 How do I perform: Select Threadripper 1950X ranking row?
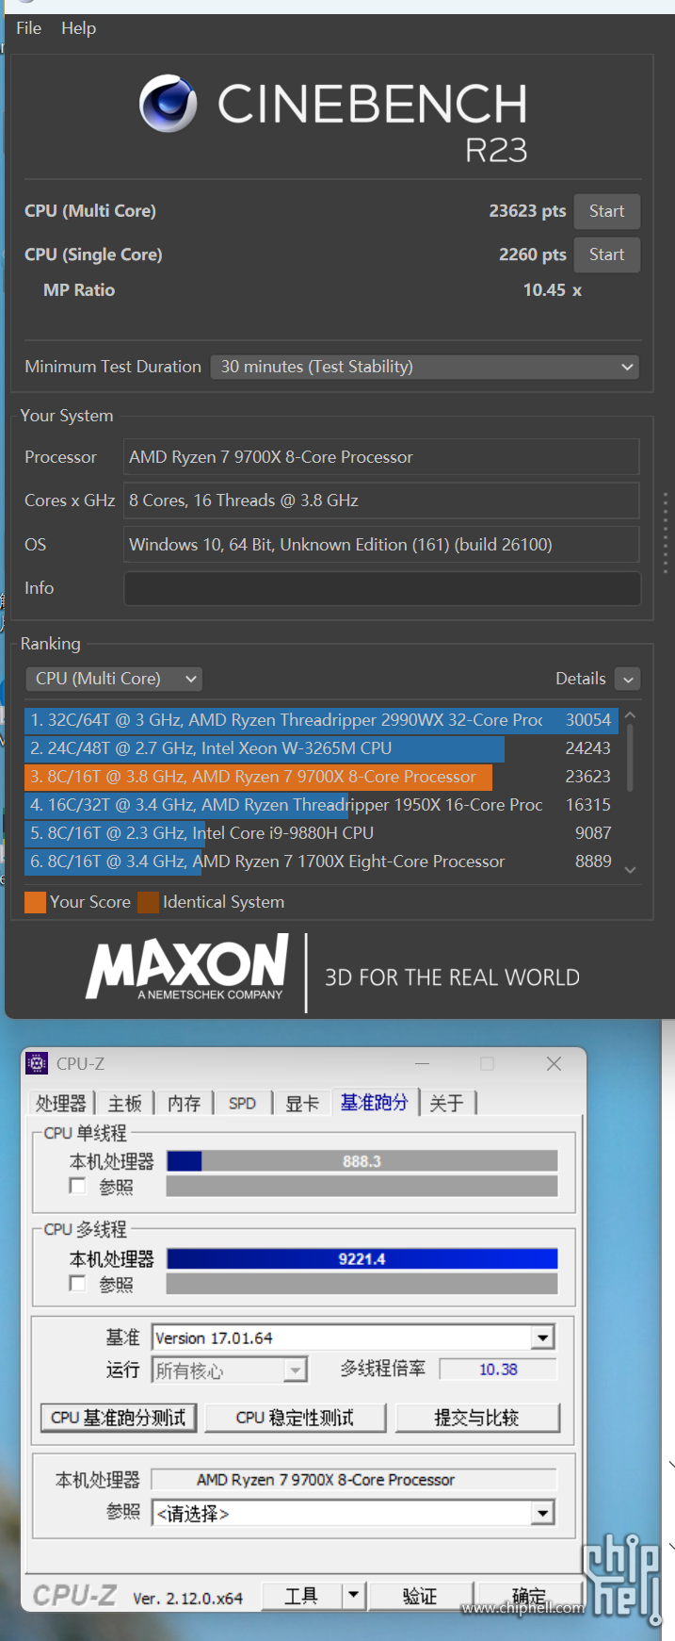(321, 805)
